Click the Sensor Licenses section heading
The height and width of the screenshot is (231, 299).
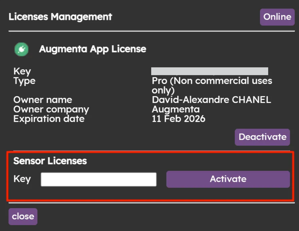(x=50, y=161)
